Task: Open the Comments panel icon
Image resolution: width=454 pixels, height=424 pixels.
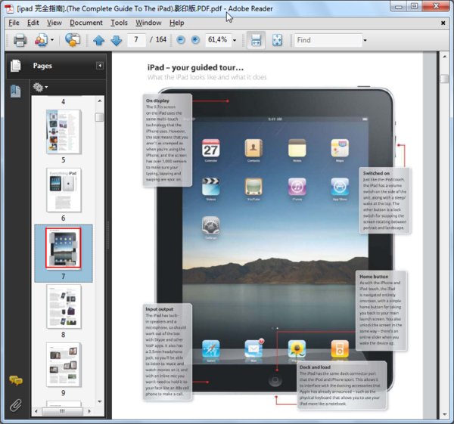Action: point(16,380)
